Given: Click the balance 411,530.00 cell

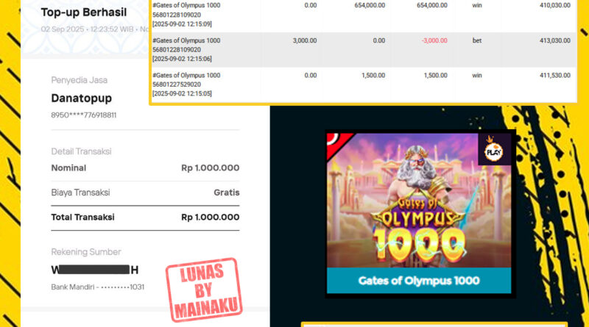Looking at the screenshot, I should click(x=555, y=76).
